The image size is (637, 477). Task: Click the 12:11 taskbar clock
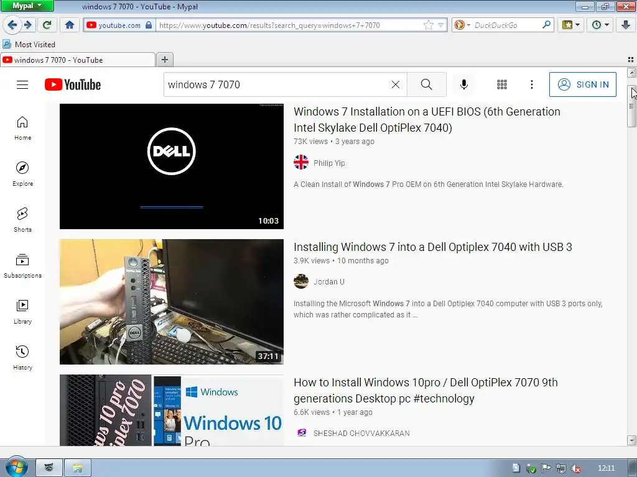pos(606,468)
